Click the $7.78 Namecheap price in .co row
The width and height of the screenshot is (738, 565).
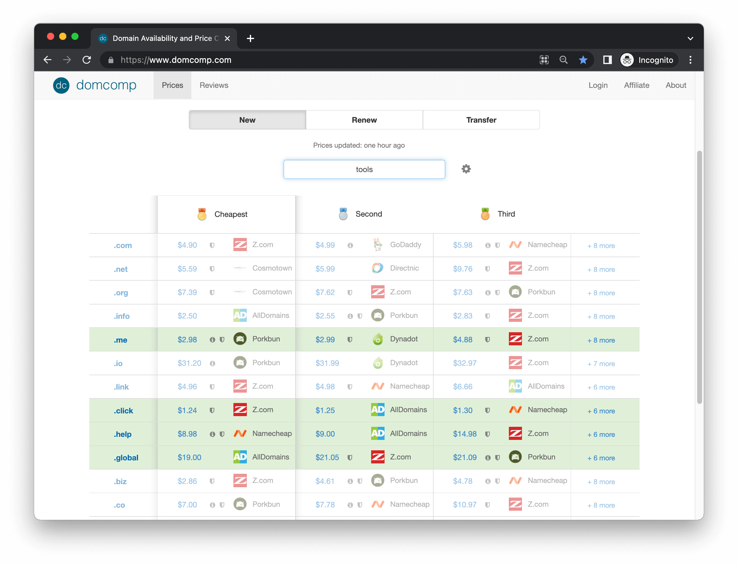tap(325, 505)
